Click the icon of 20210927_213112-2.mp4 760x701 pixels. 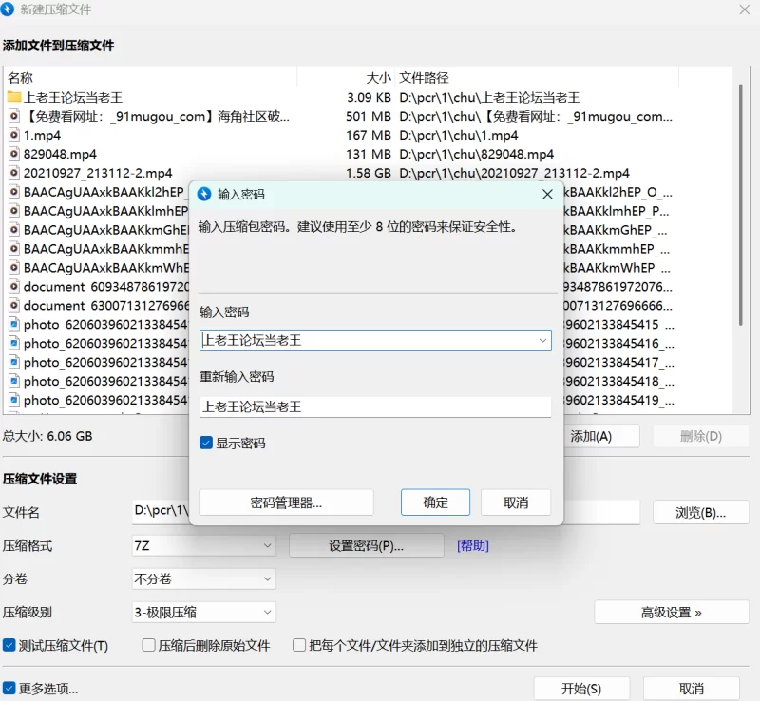click(x=14, y=173)
